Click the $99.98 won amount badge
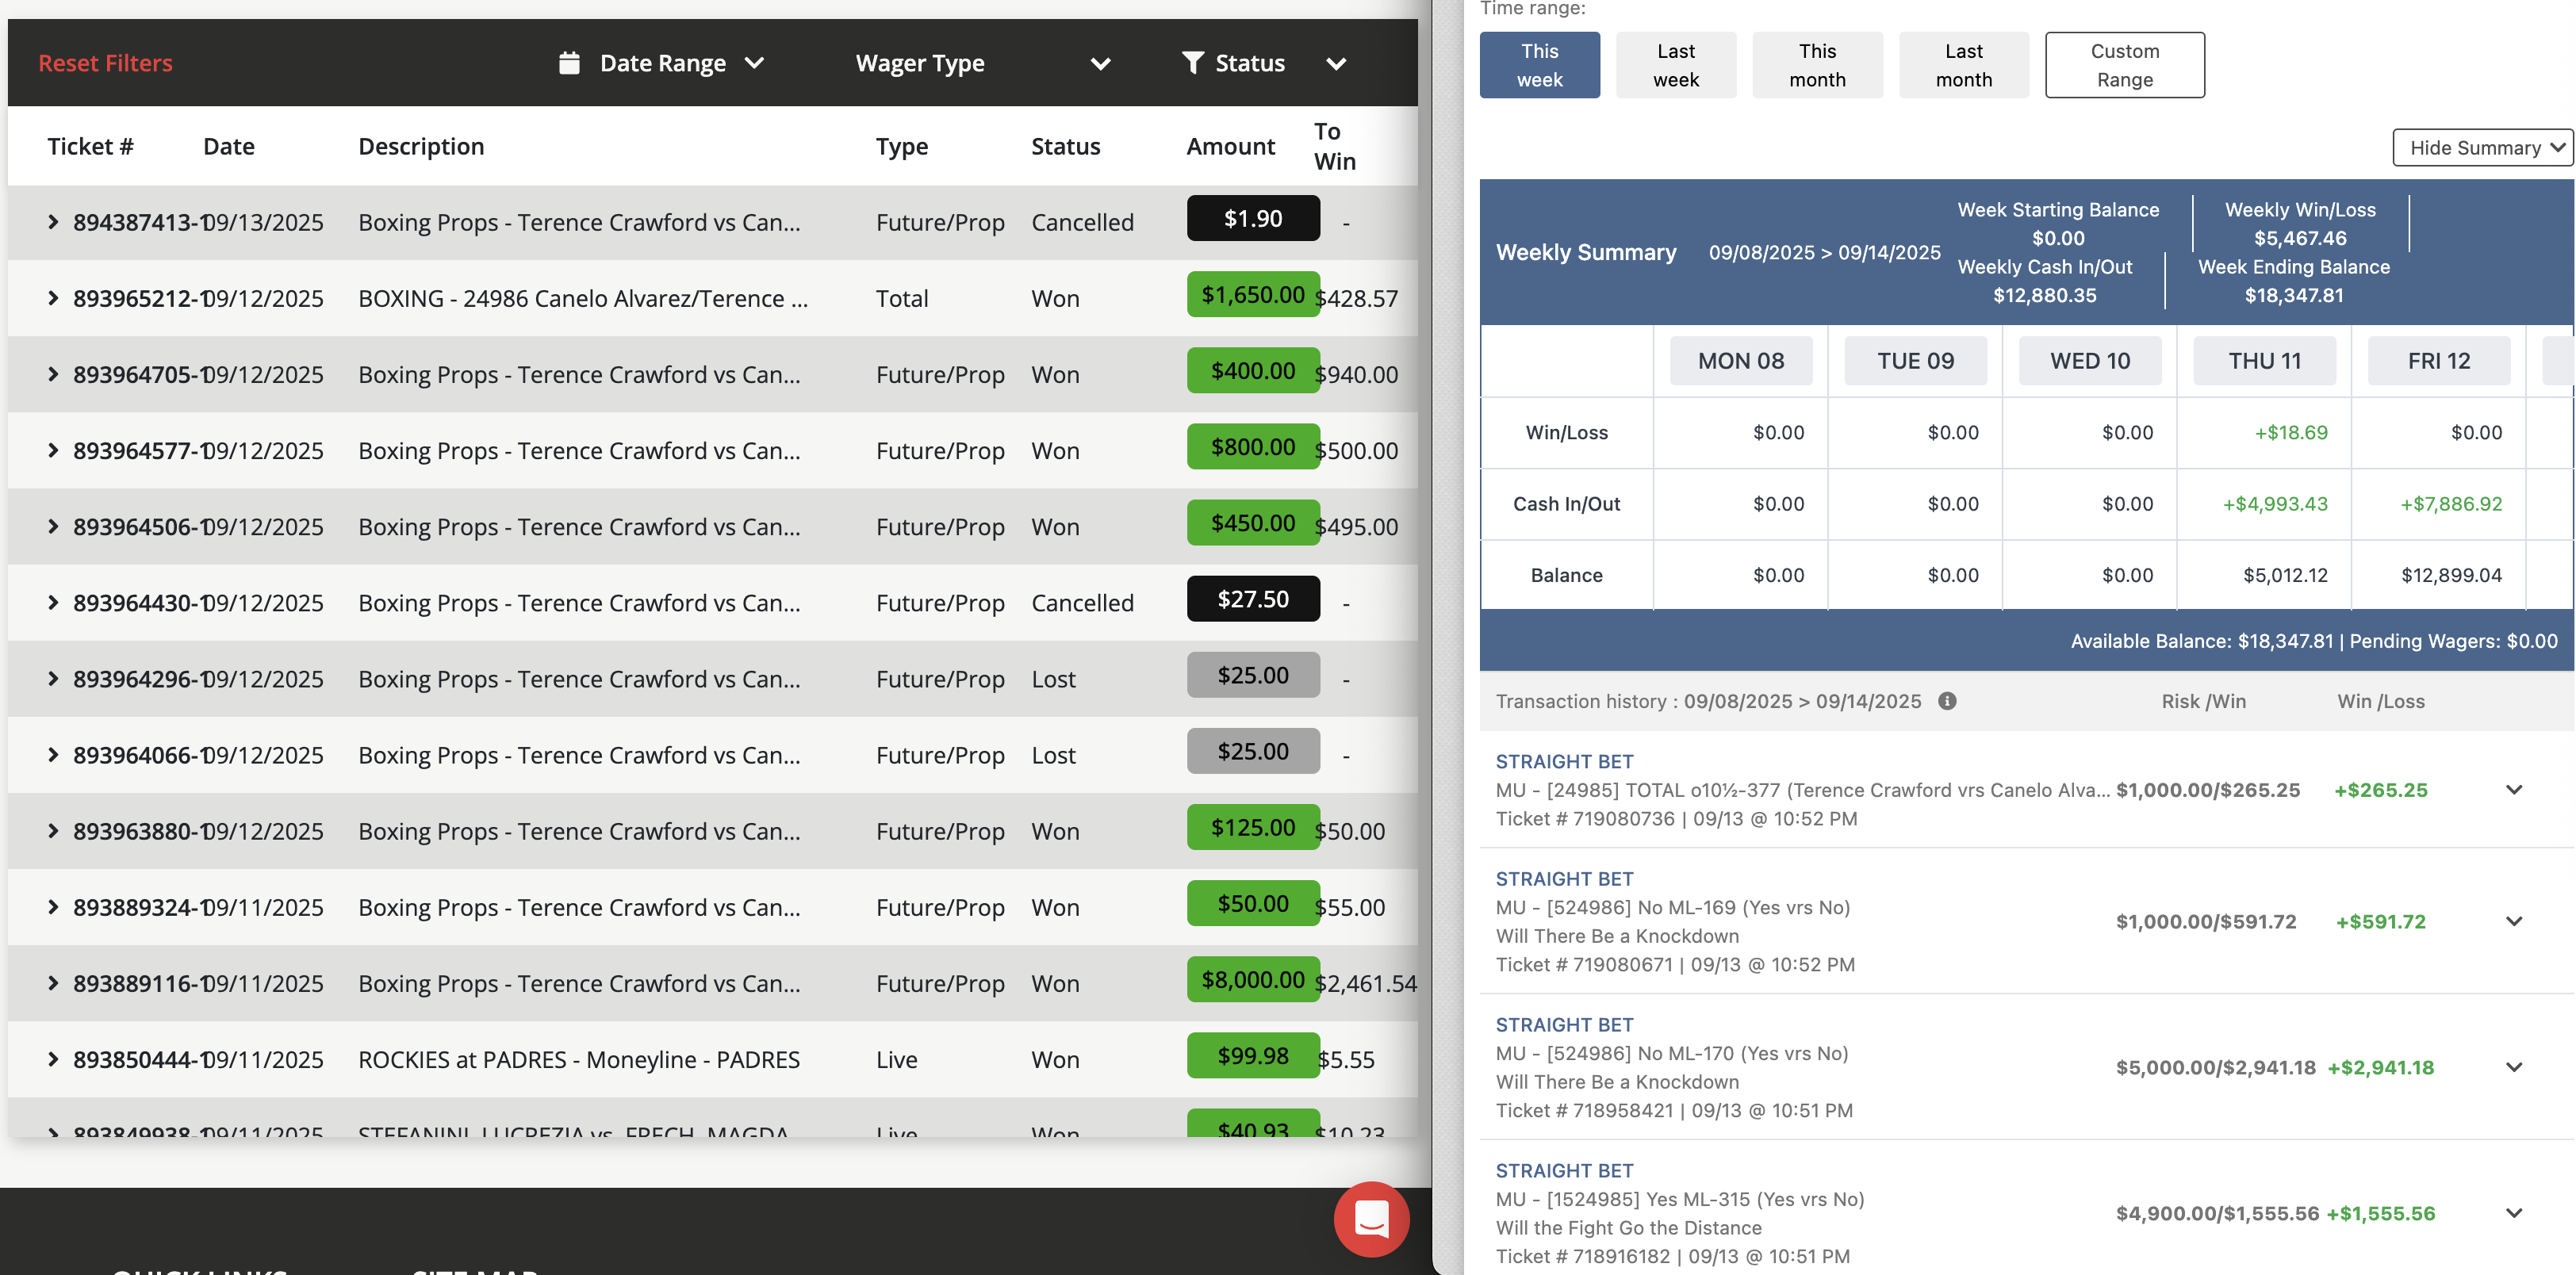 point(1253,1055)
